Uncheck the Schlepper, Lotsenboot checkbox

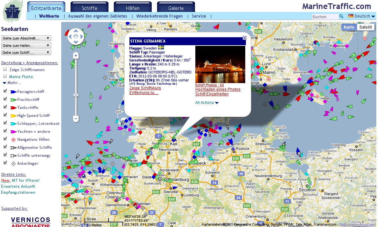tap(5, 123)
